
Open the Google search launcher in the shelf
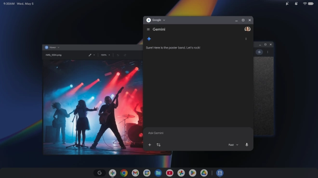click(x=100, y=173)
